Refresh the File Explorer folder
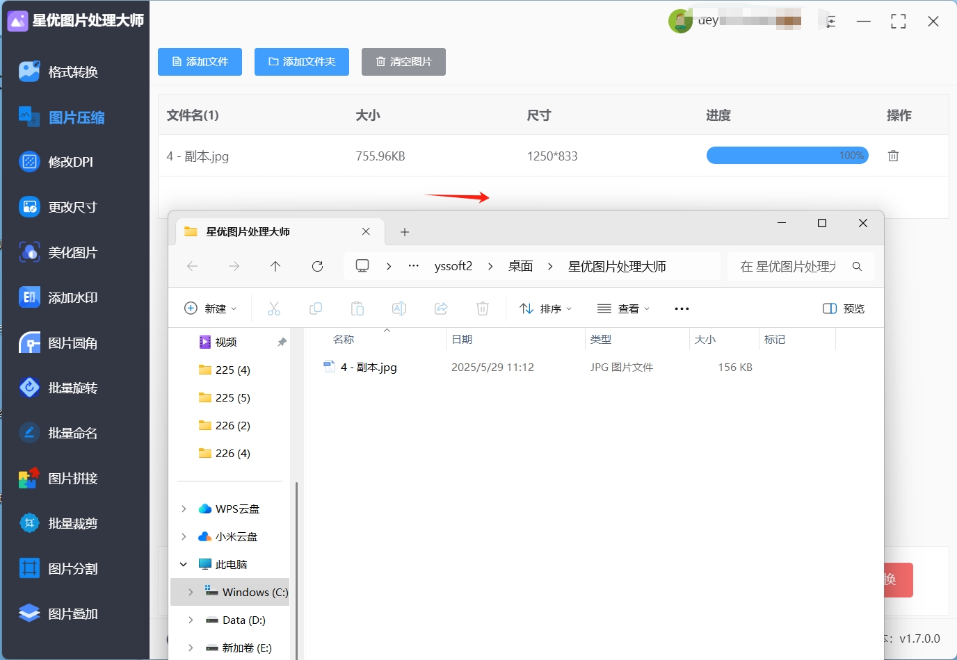The width and height of the screenshot is (957, 660). point(318,266)
